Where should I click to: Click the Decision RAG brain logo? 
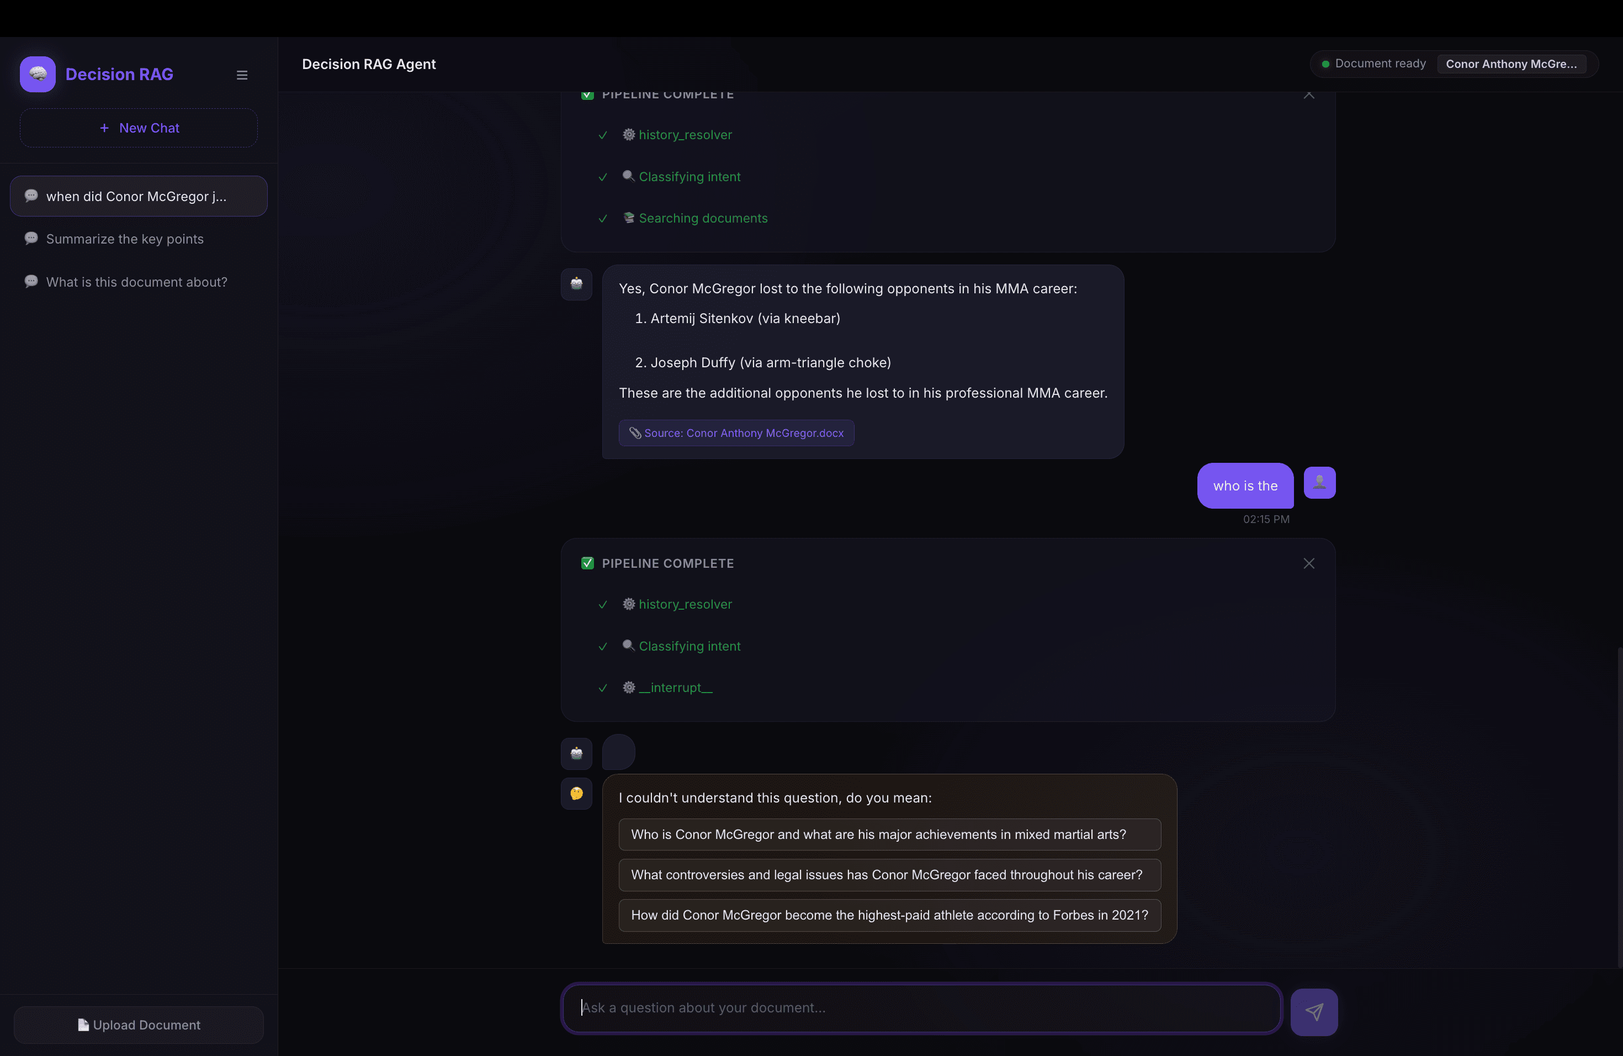(x=38, y=73)
